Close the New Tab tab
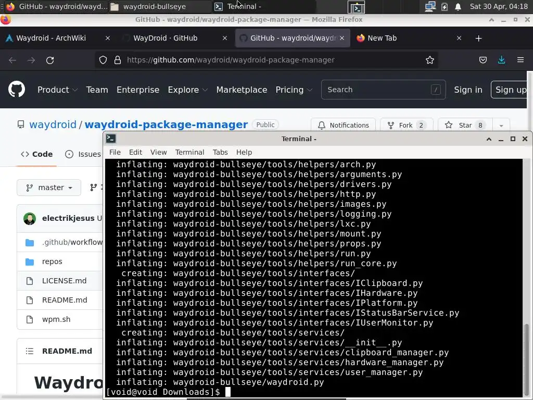The width and height of the screenshot is (533, 400). click(x=459, y=38)
